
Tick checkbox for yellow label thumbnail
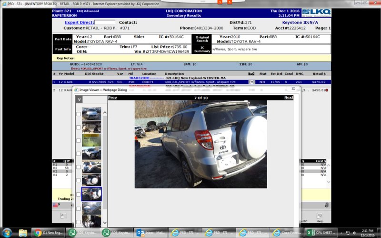[78, 140]
